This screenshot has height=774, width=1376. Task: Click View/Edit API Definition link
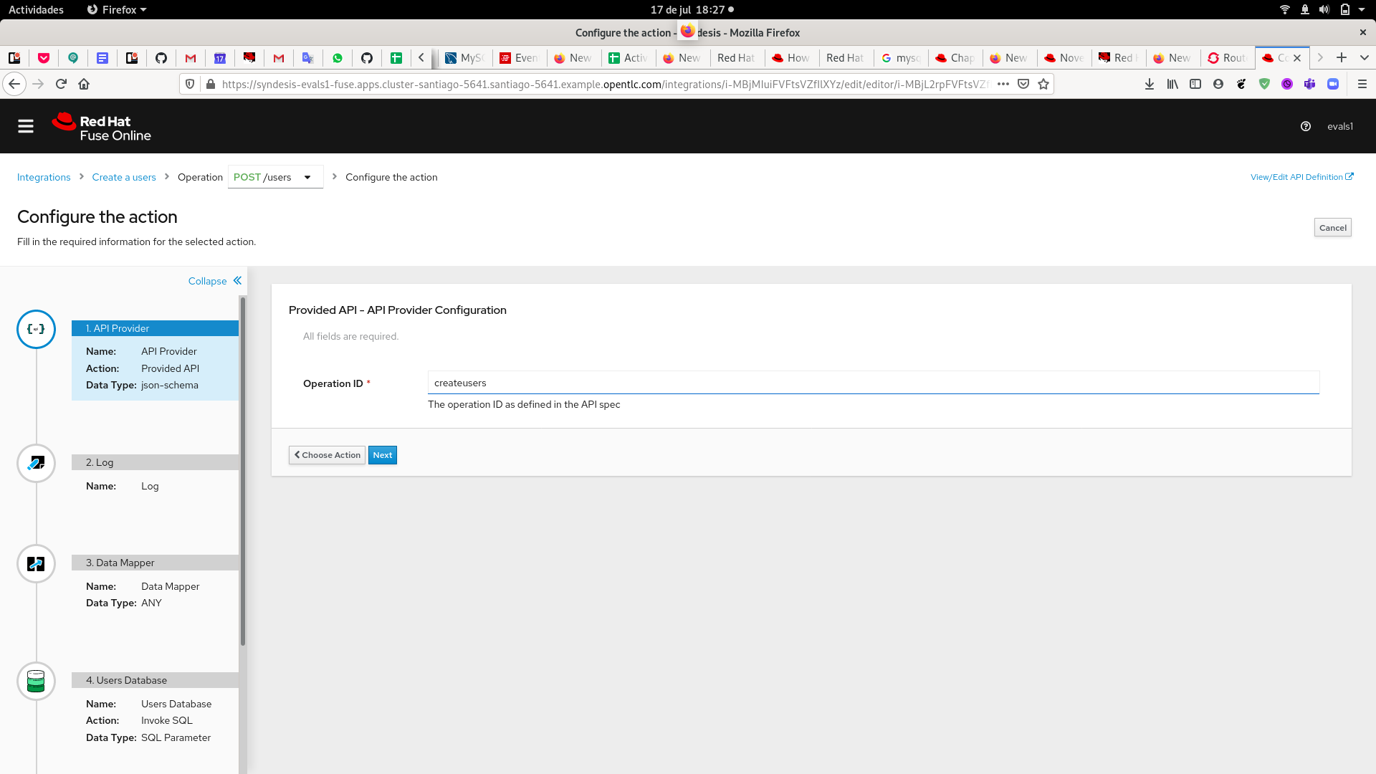coord(1302,177)
